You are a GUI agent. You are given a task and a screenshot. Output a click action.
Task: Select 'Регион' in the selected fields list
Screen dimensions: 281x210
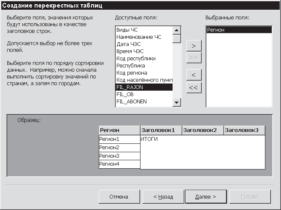[x=216, y=30]
